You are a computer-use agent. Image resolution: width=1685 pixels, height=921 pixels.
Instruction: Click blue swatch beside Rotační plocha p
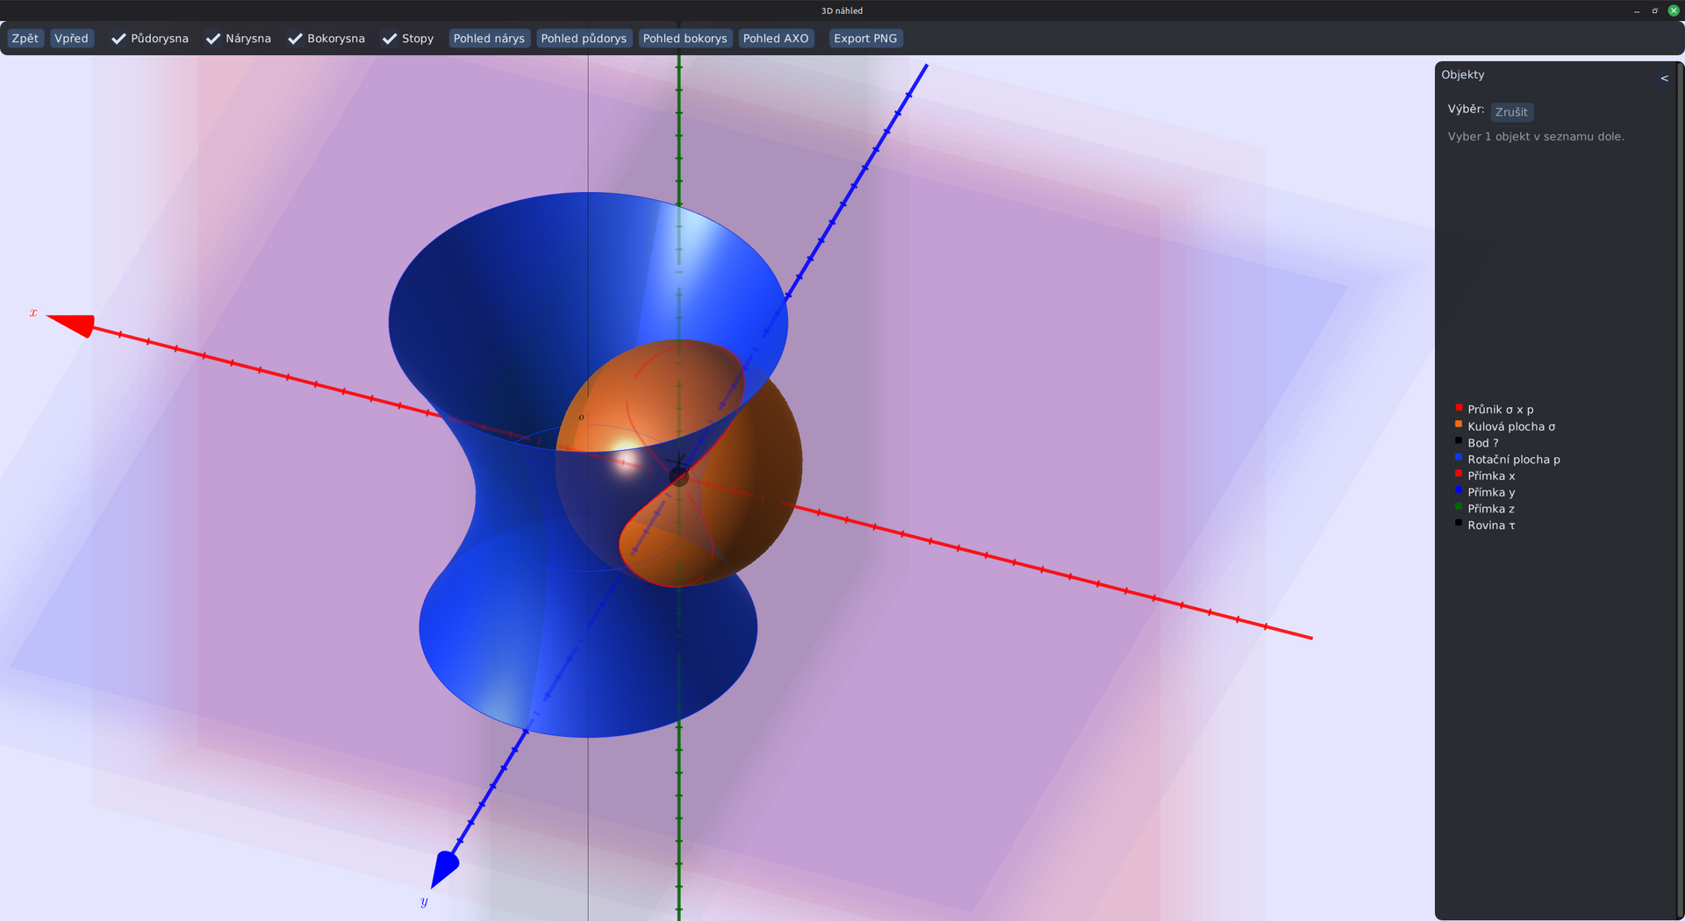tap(1459, 457)
